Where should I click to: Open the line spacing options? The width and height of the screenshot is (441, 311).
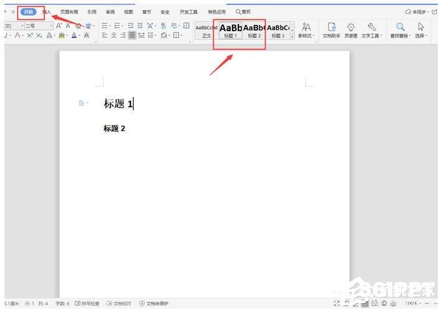click(x=151, y=35)
